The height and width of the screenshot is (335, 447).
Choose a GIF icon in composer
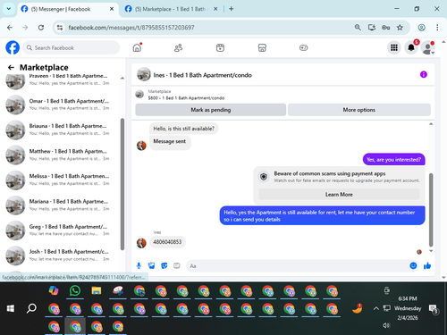pyautogui.click(x=177, y=265)
